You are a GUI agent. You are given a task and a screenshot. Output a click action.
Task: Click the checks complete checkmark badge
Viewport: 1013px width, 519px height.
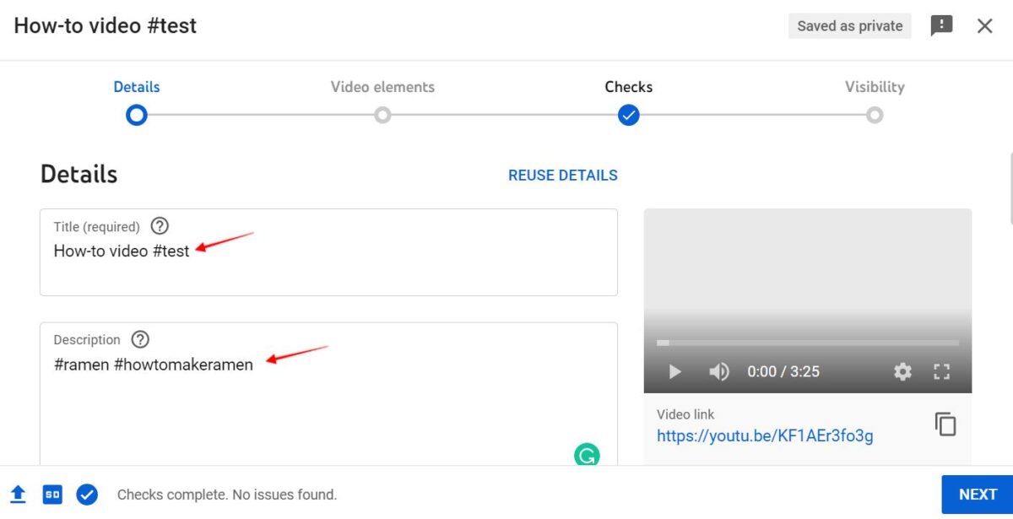(x=86, y=494)
